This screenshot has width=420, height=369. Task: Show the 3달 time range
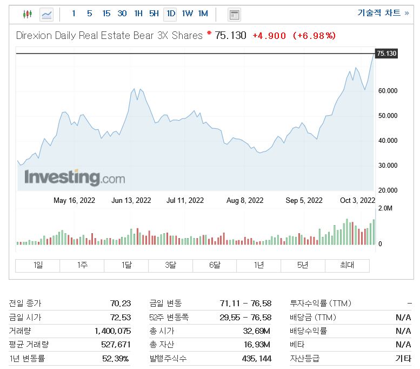[171, 266]
